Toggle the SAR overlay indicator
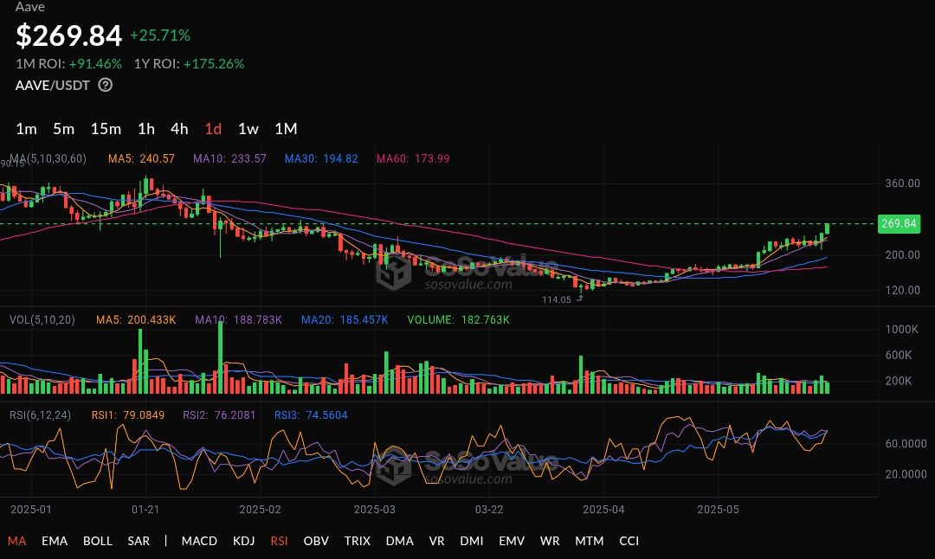The image size is (935, 559). click(x=139, y=541)
